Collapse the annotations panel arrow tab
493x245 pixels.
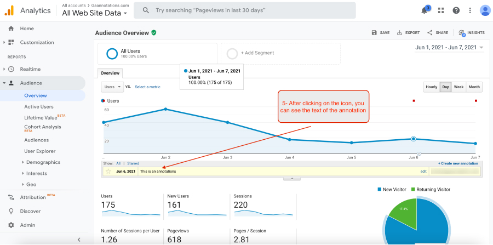(292, 179)
